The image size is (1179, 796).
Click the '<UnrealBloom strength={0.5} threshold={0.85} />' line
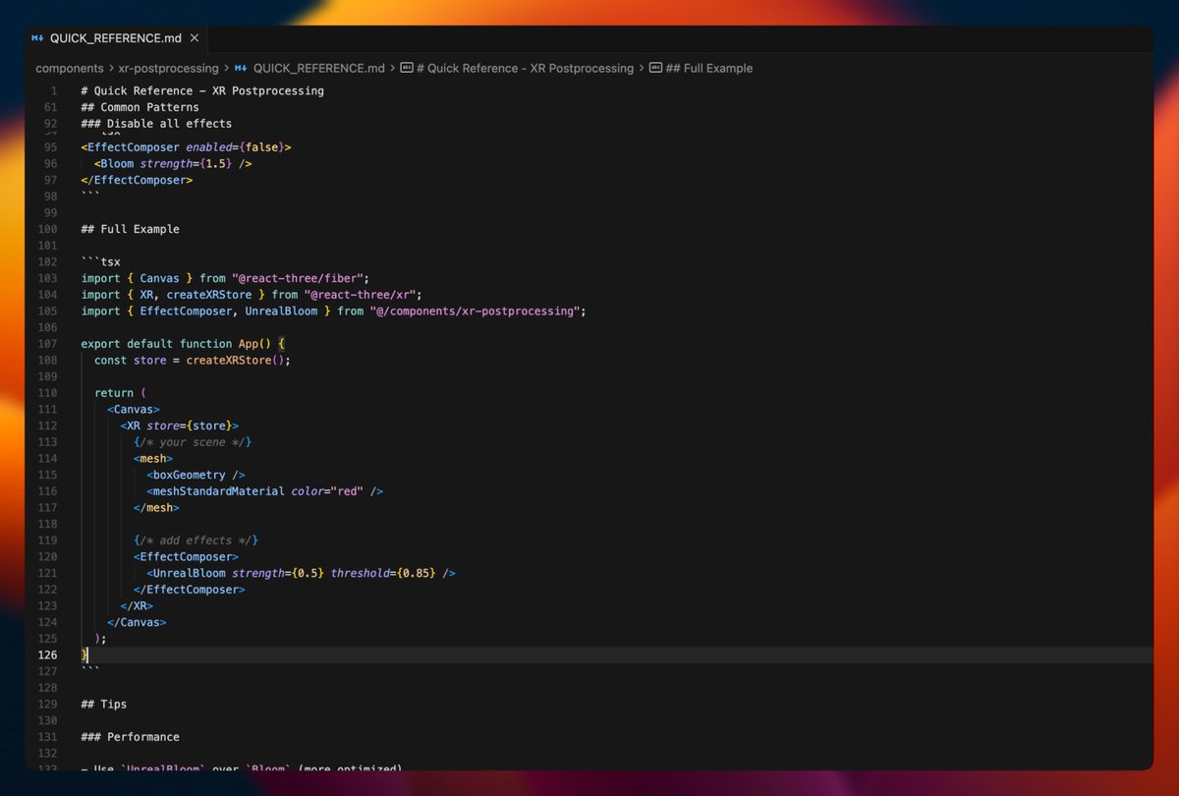click(301, 573)
